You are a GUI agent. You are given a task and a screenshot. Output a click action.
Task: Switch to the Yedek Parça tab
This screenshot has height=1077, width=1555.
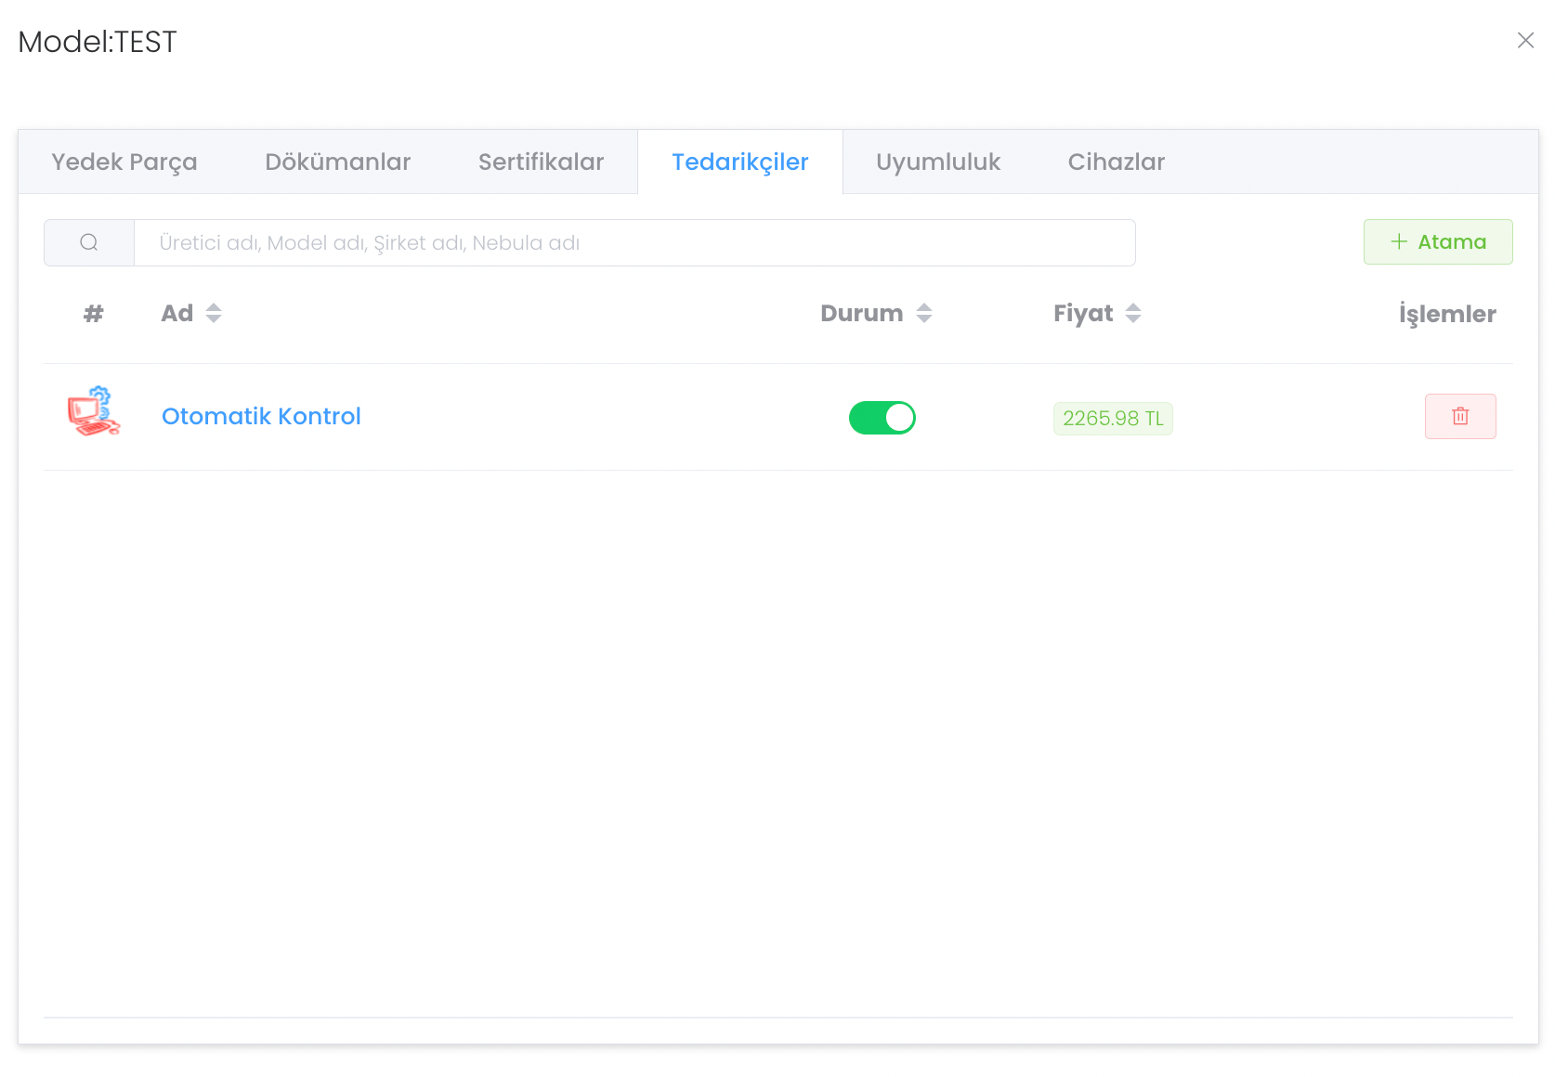124,162
